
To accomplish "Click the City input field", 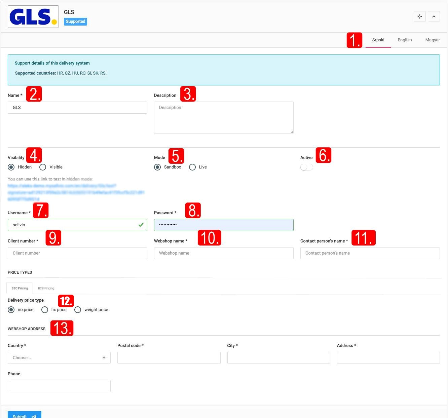I will pos(279,358).
